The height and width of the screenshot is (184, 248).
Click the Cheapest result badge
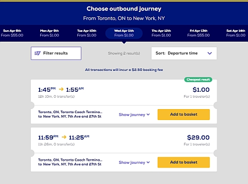(x=198, y=79)
